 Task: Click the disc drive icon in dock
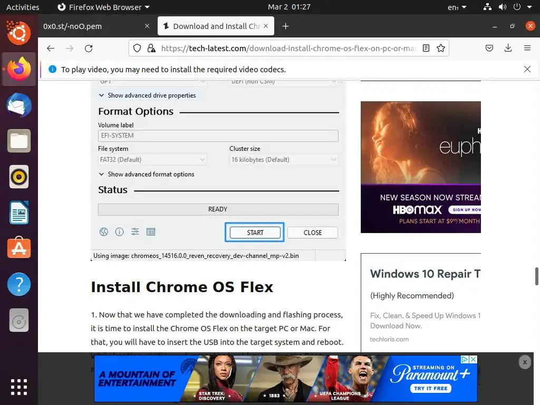click(19, 320)
